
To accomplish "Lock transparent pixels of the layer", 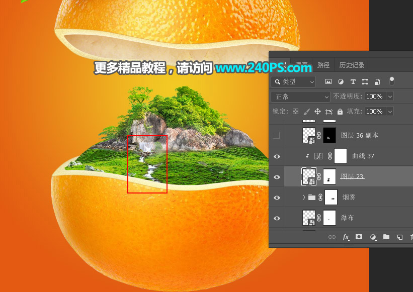I will 295,112.
